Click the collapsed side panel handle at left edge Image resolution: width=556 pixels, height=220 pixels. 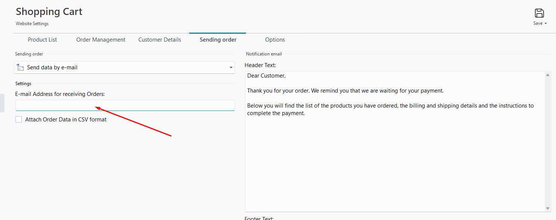tap(2, 103)
